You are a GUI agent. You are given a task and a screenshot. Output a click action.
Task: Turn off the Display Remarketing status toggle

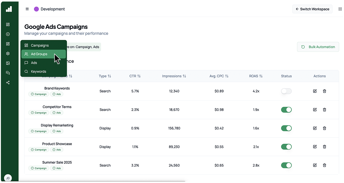pos(286,128)
